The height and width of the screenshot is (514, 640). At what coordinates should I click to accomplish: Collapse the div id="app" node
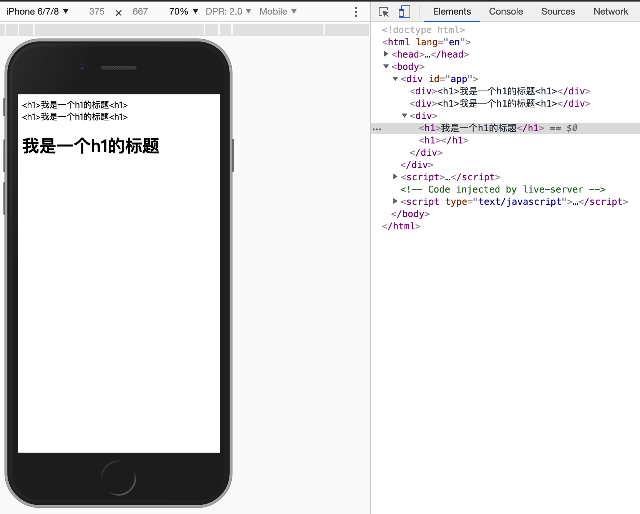click(395, 79)
